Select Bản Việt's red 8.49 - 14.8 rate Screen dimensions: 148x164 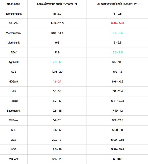(117, 23)
